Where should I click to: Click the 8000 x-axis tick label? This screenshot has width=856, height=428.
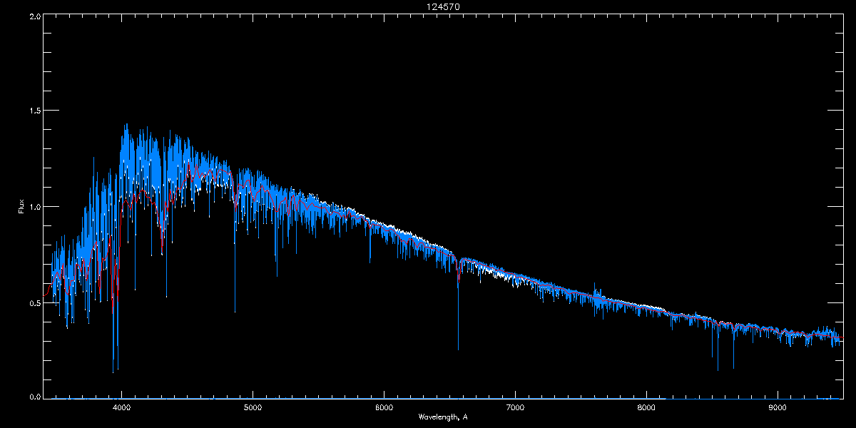pos(646,407)
